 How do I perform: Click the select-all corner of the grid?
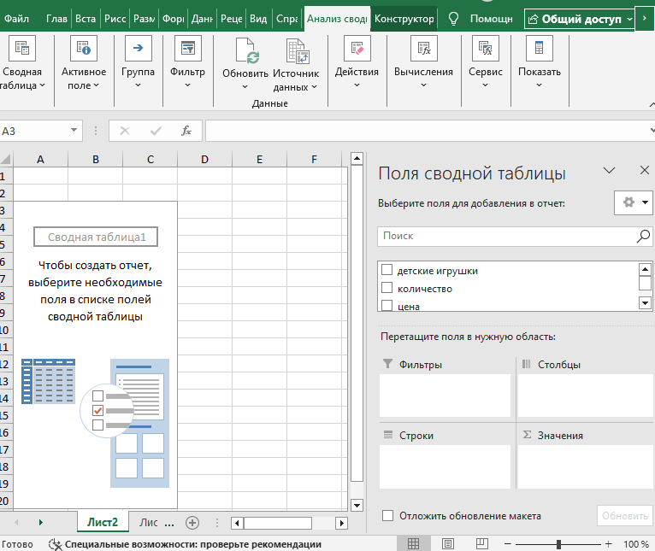coord(6,159)
